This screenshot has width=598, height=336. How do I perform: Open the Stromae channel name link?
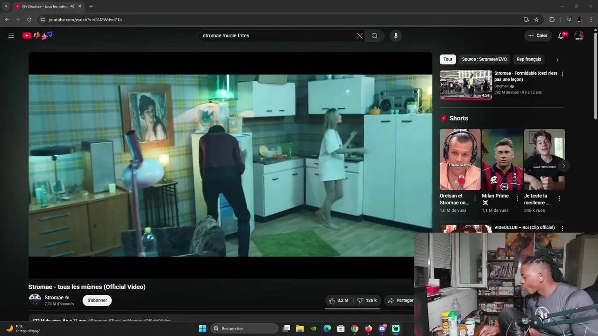click(x=54, y=298)
